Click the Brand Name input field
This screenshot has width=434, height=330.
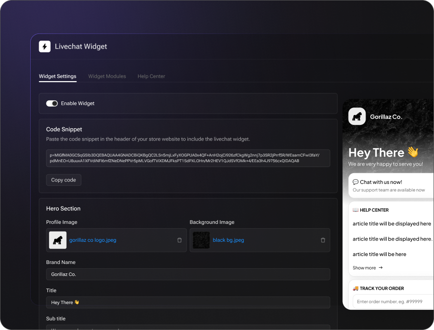pos(188,274)
